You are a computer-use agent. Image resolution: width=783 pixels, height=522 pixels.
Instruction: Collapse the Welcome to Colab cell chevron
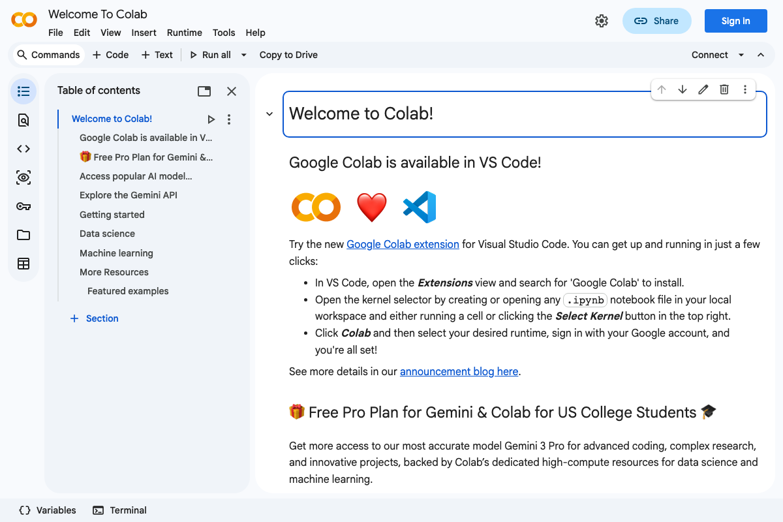pos(269,113)
